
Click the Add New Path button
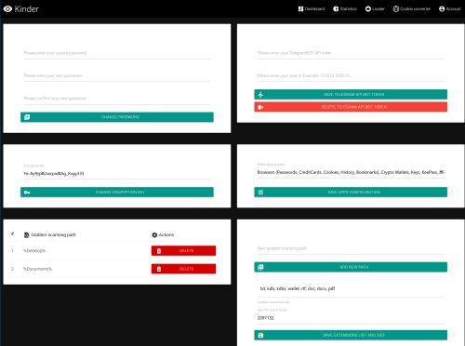351,267
